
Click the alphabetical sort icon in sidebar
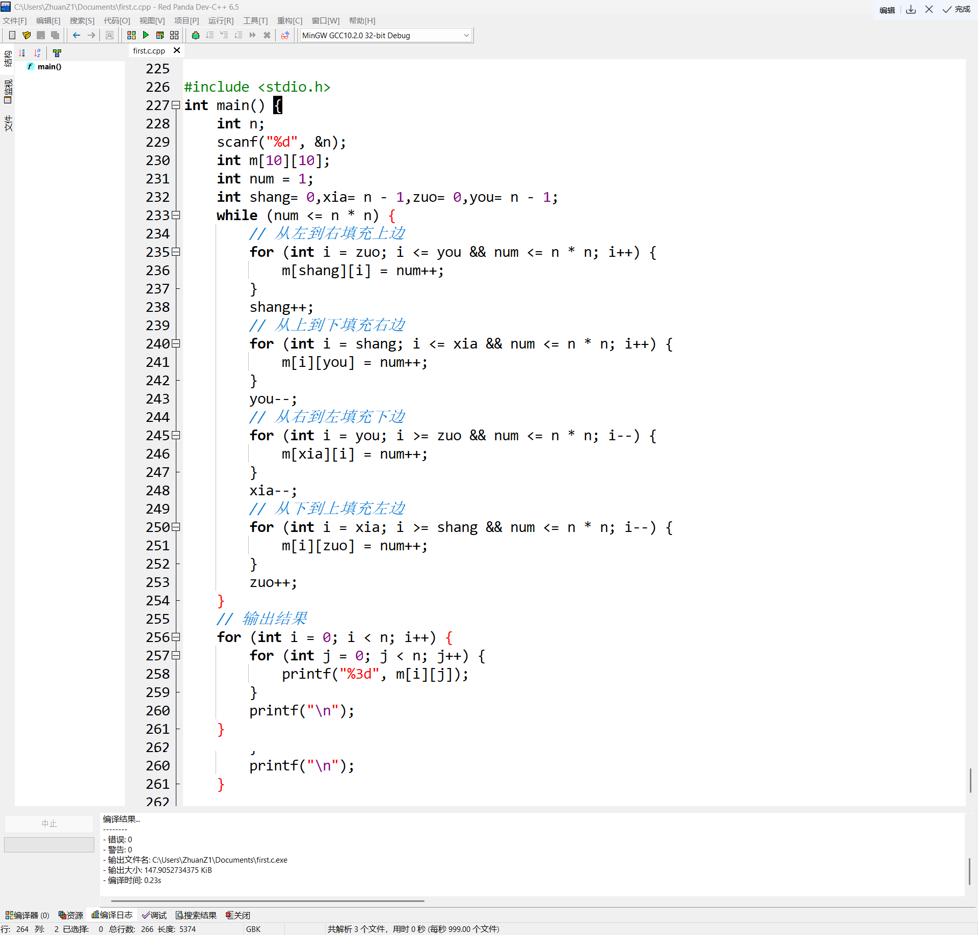[37, 52]
